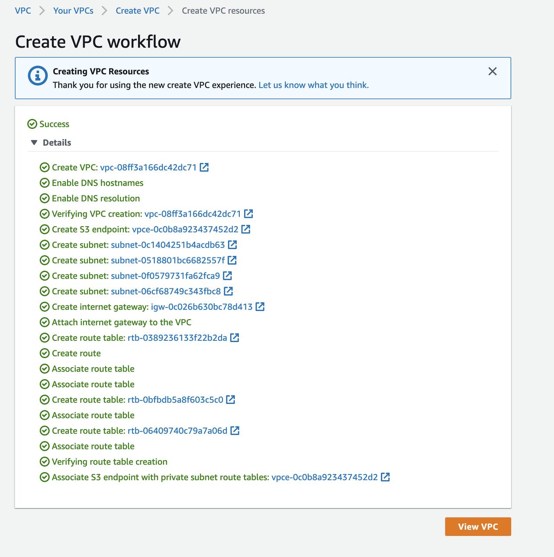Click check icon beside Verifying route table creation
Screen dimensions: 554x557
click(x=45, y=462)
